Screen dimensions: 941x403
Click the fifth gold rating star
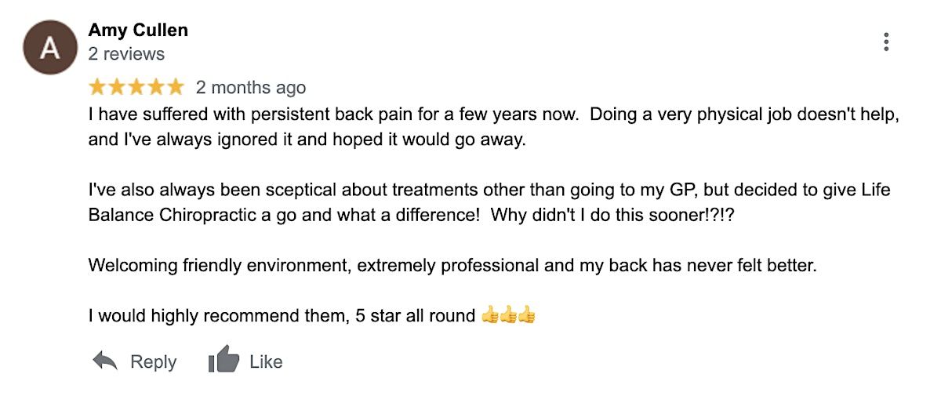pos(175,86)
